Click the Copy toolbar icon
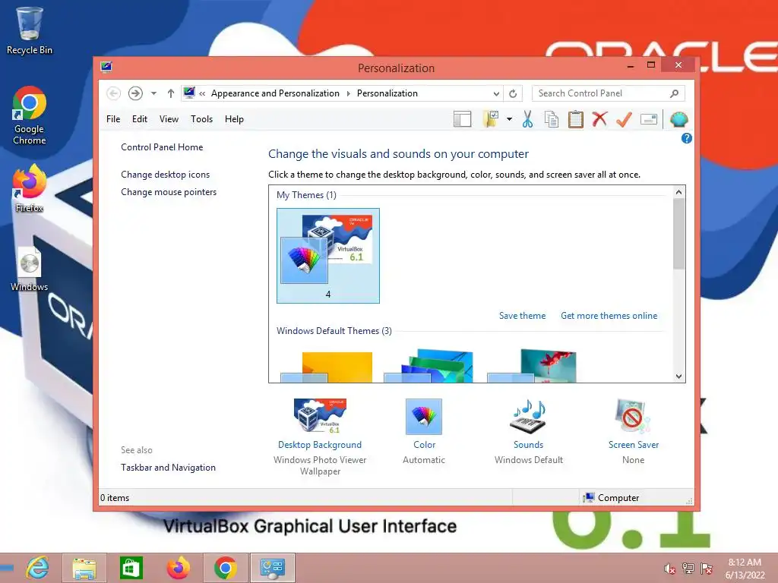 [552, 119]
